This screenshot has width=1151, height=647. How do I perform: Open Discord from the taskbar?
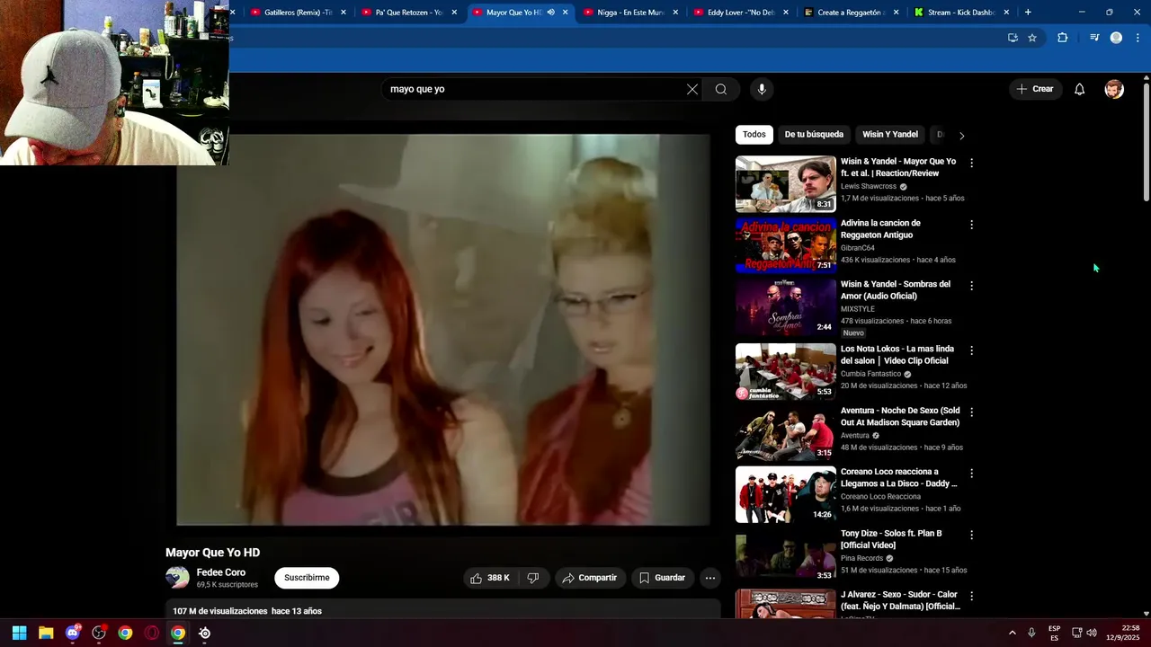[73, 633]
